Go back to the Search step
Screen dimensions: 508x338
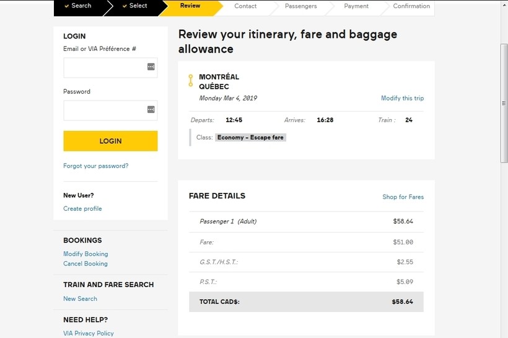tap(81, 6)
